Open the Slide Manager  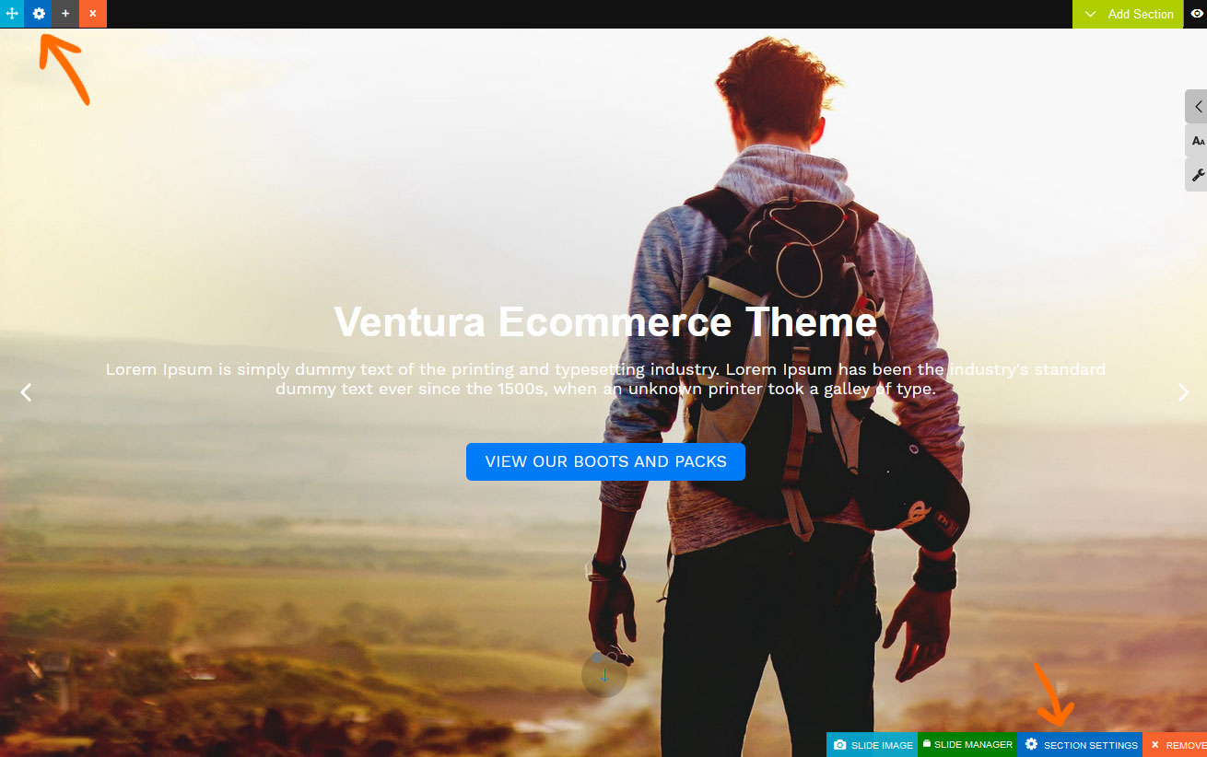point(967,745)
